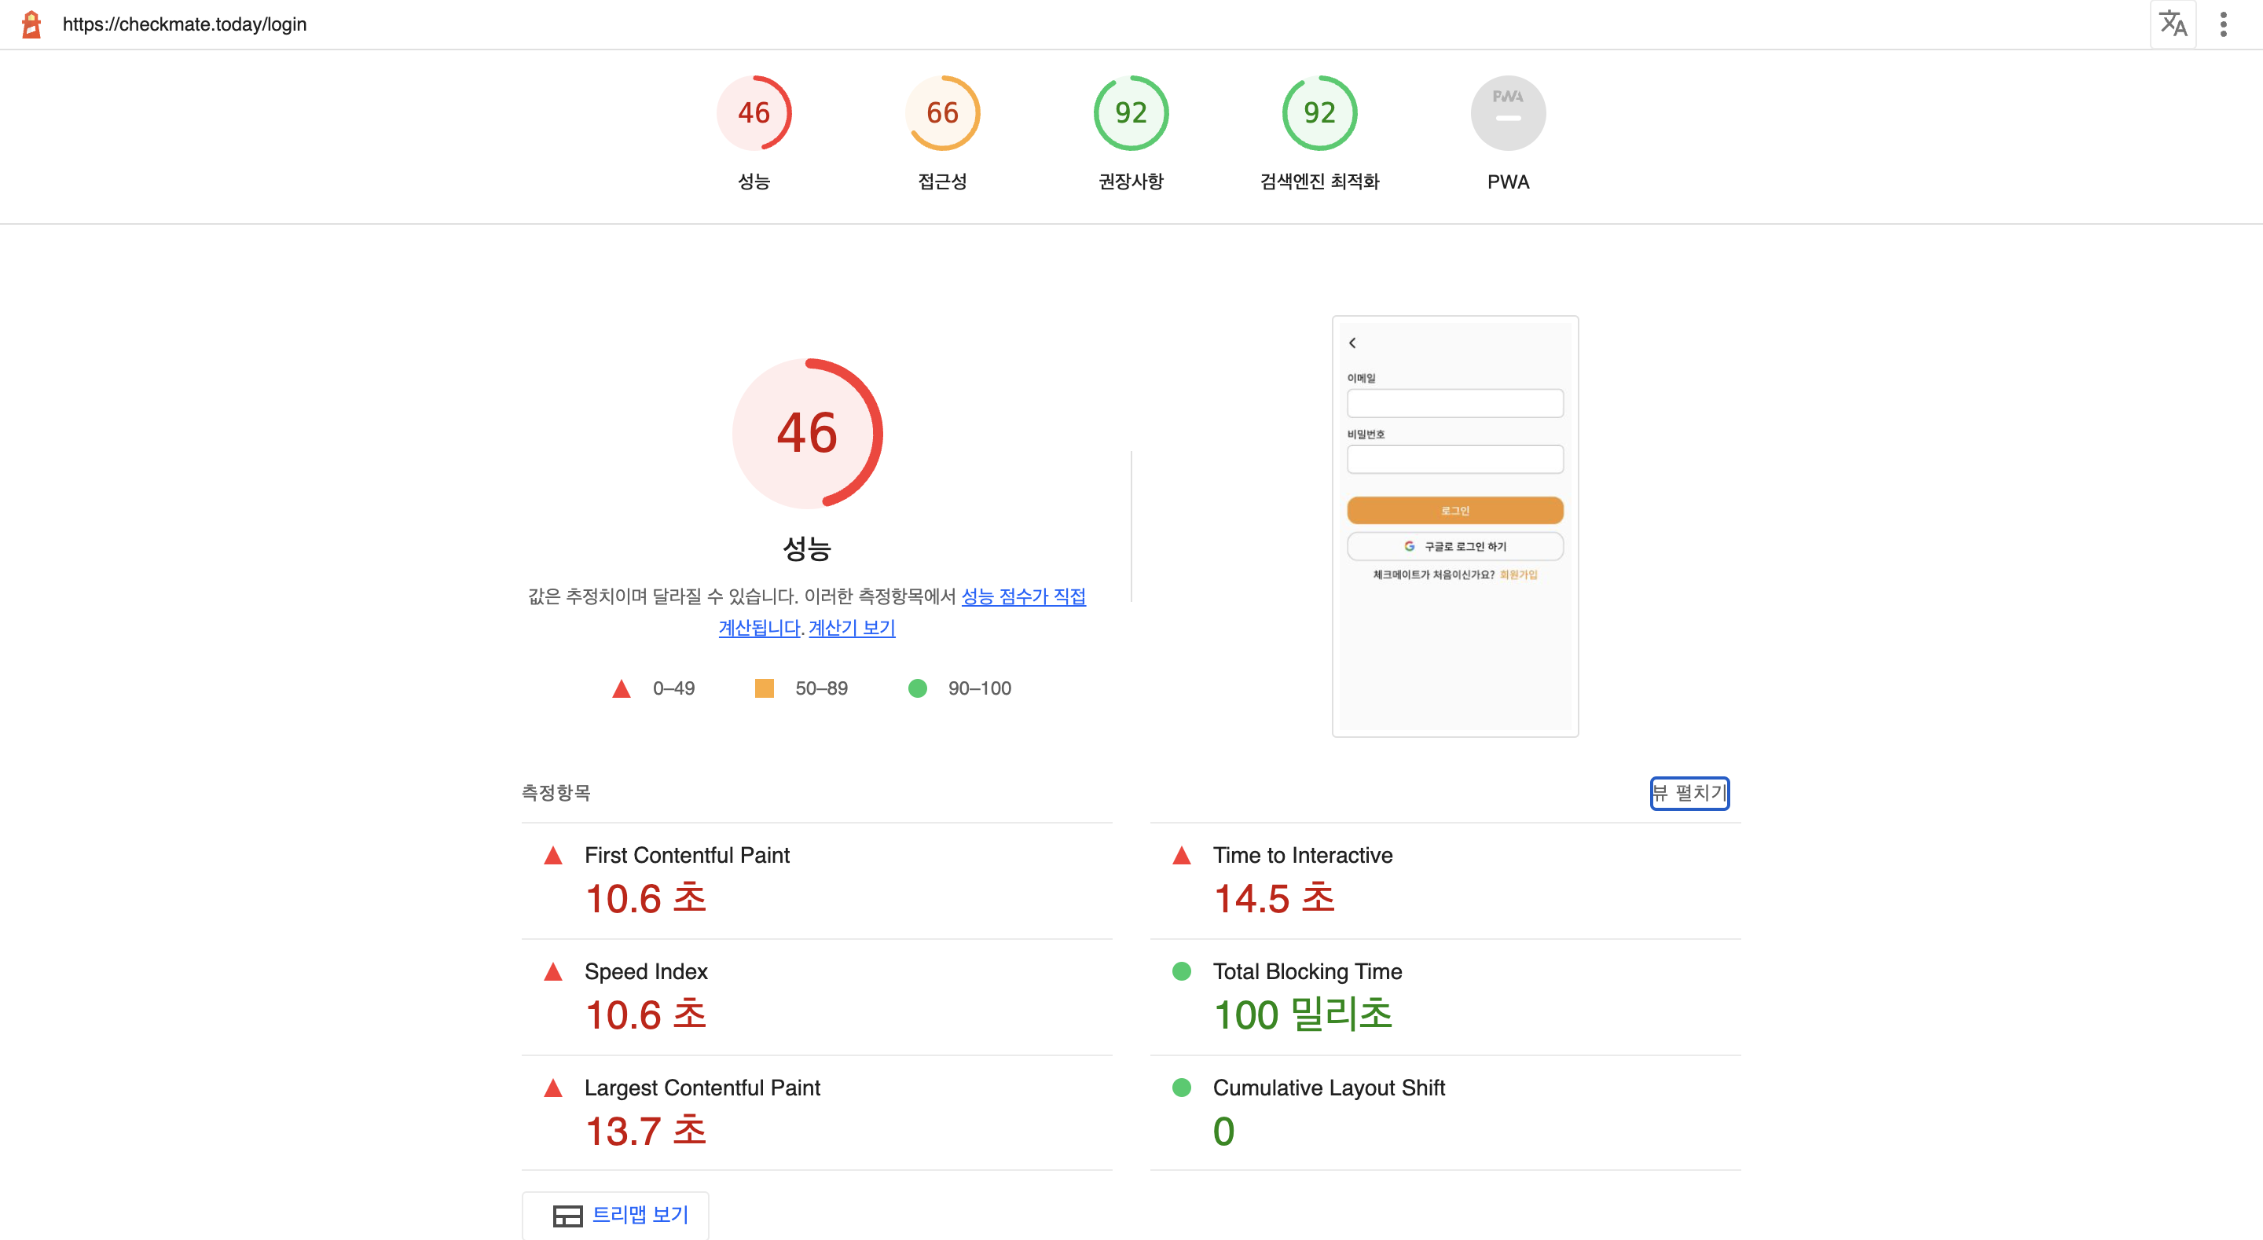Toggle the 뷰 펼치기 expand view
Image resolution: width=2263 pixels, height=1240 pixels.
coord(1689,793)
